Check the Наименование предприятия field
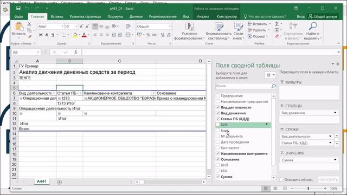The width and height of the screenshot is (347, 195). click(218, 101)
